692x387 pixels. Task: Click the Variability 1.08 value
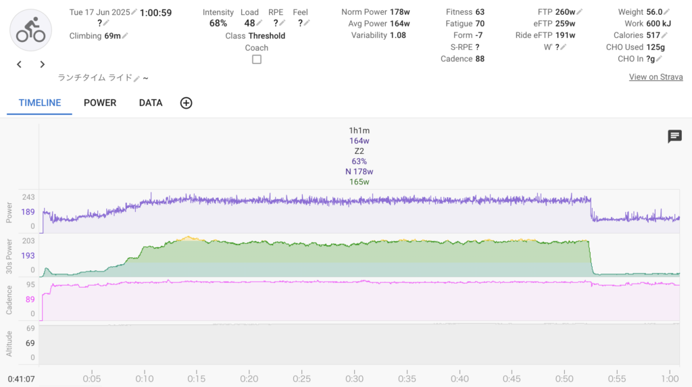click(x=398, y=35)
